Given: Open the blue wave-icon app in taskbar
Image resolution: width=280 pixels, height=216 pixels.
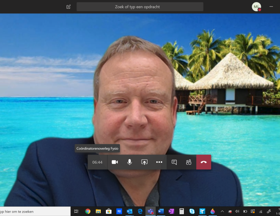Looking at the screenshot, I should point(119,211).
